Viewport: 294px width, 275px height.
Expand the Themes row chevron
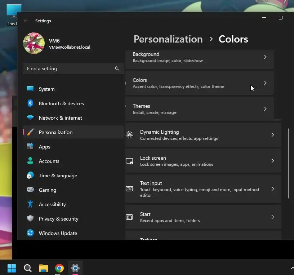[x=265, y=109]
